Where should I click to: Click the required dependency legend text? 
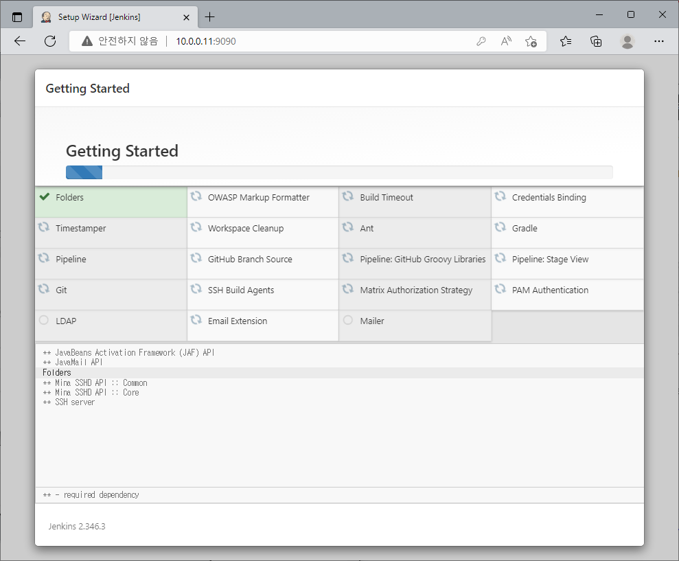coord(91,494)
